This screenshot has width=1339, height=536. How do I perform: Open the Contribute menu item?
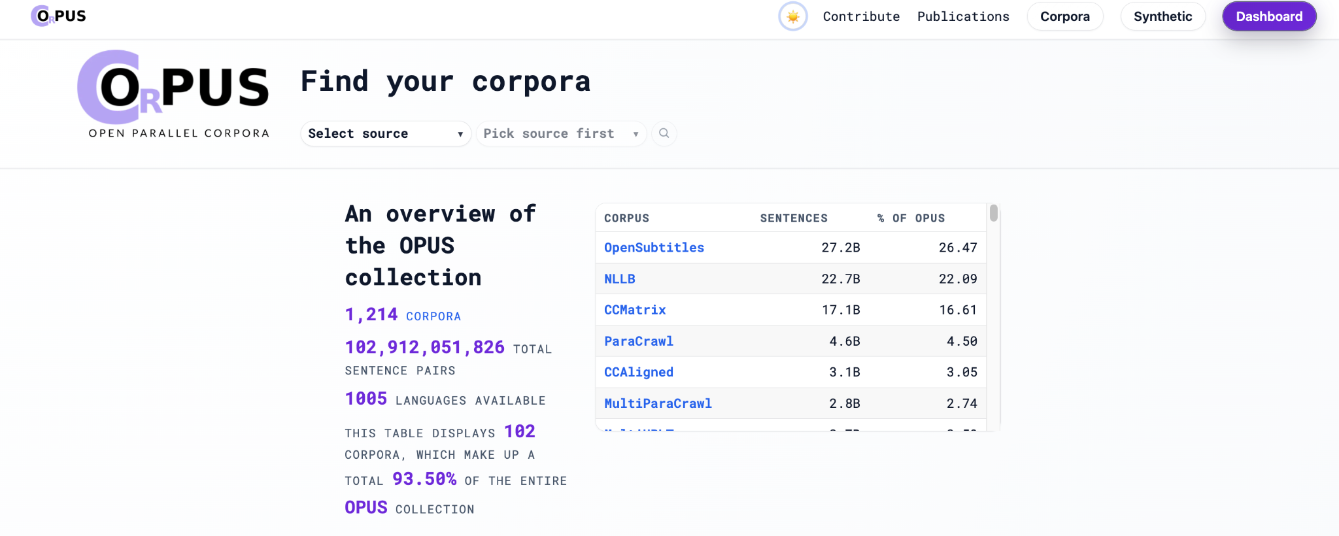861,16
